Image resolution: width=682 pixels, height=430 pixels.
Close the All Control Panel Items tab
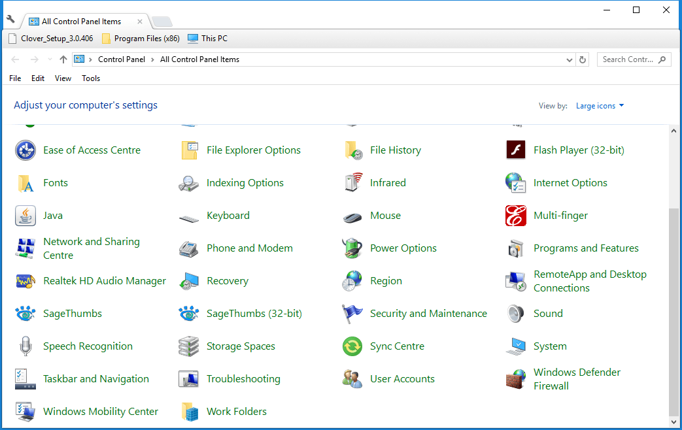click(140, 22)
